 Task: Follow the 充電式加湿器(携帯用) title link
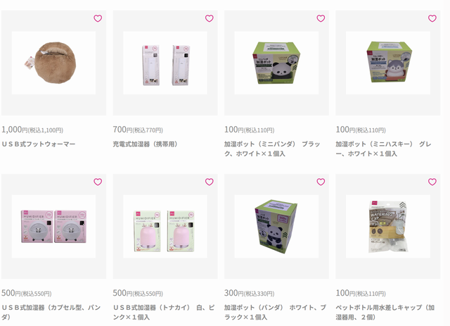145,144
